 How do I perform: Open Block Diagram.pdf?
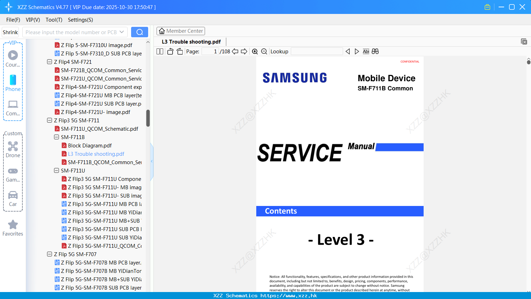click(x=90, y=145)
